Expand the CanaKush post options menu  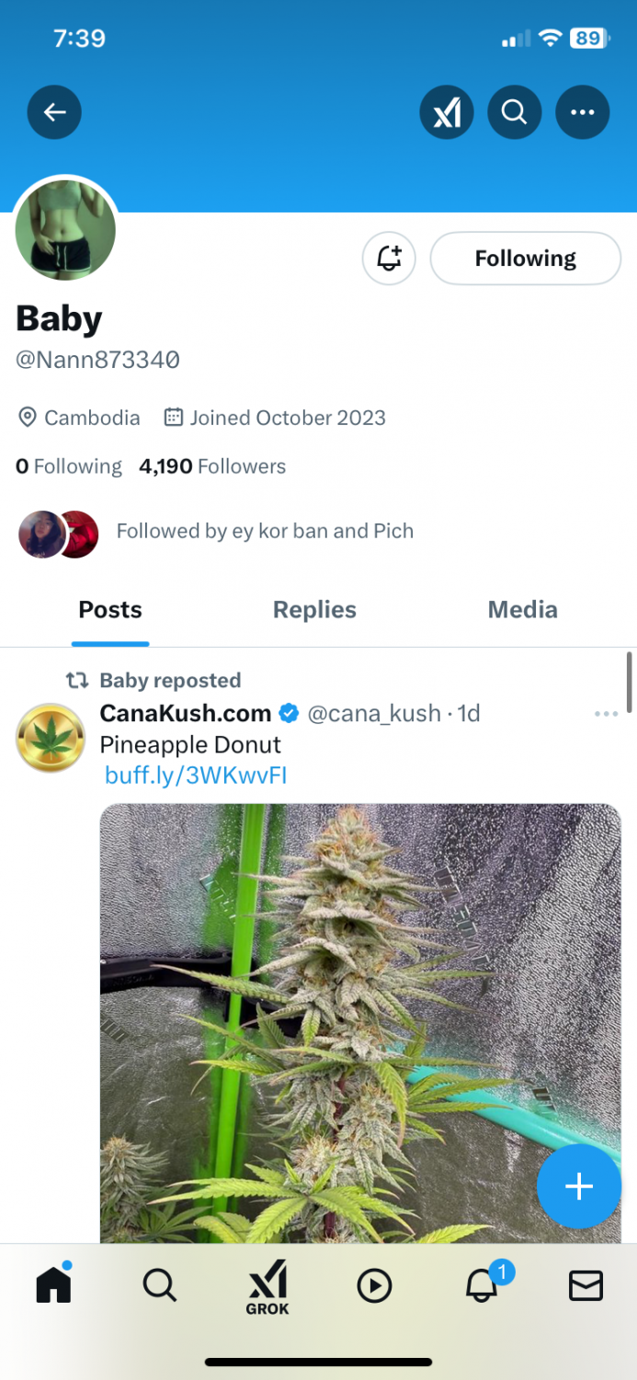point(606,714)
